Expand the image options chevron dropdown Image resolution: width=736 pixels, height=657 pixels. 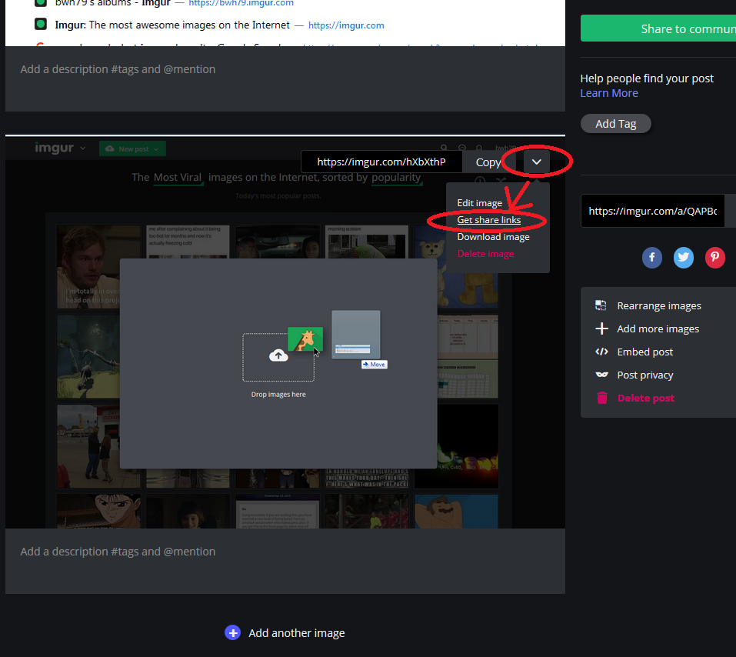tap(537, 162)
